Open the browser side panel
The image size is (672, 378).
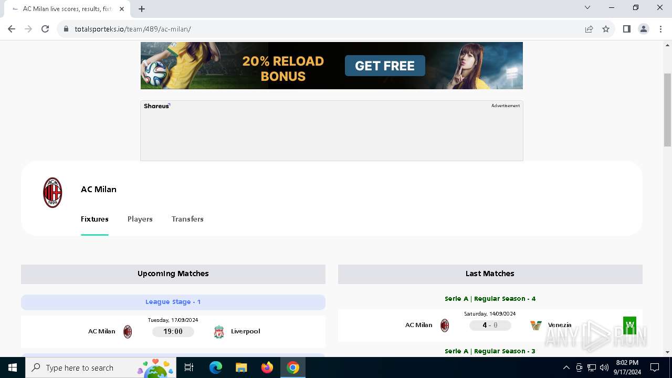[x=626, y=29]
